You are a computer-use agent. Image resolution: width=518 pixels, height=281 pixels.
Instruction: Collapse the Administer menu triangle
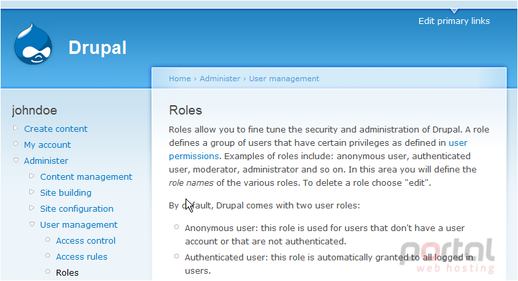pos(15,160)
